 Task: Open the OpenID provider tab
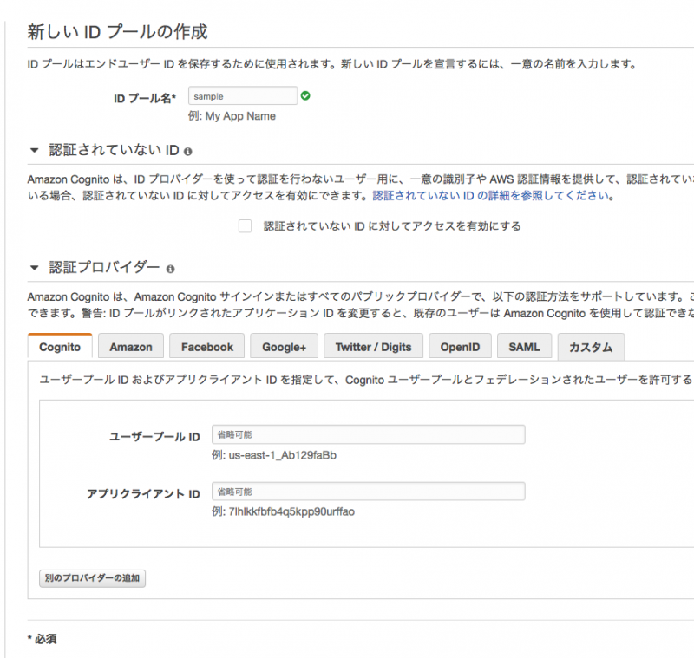[460, 345]
